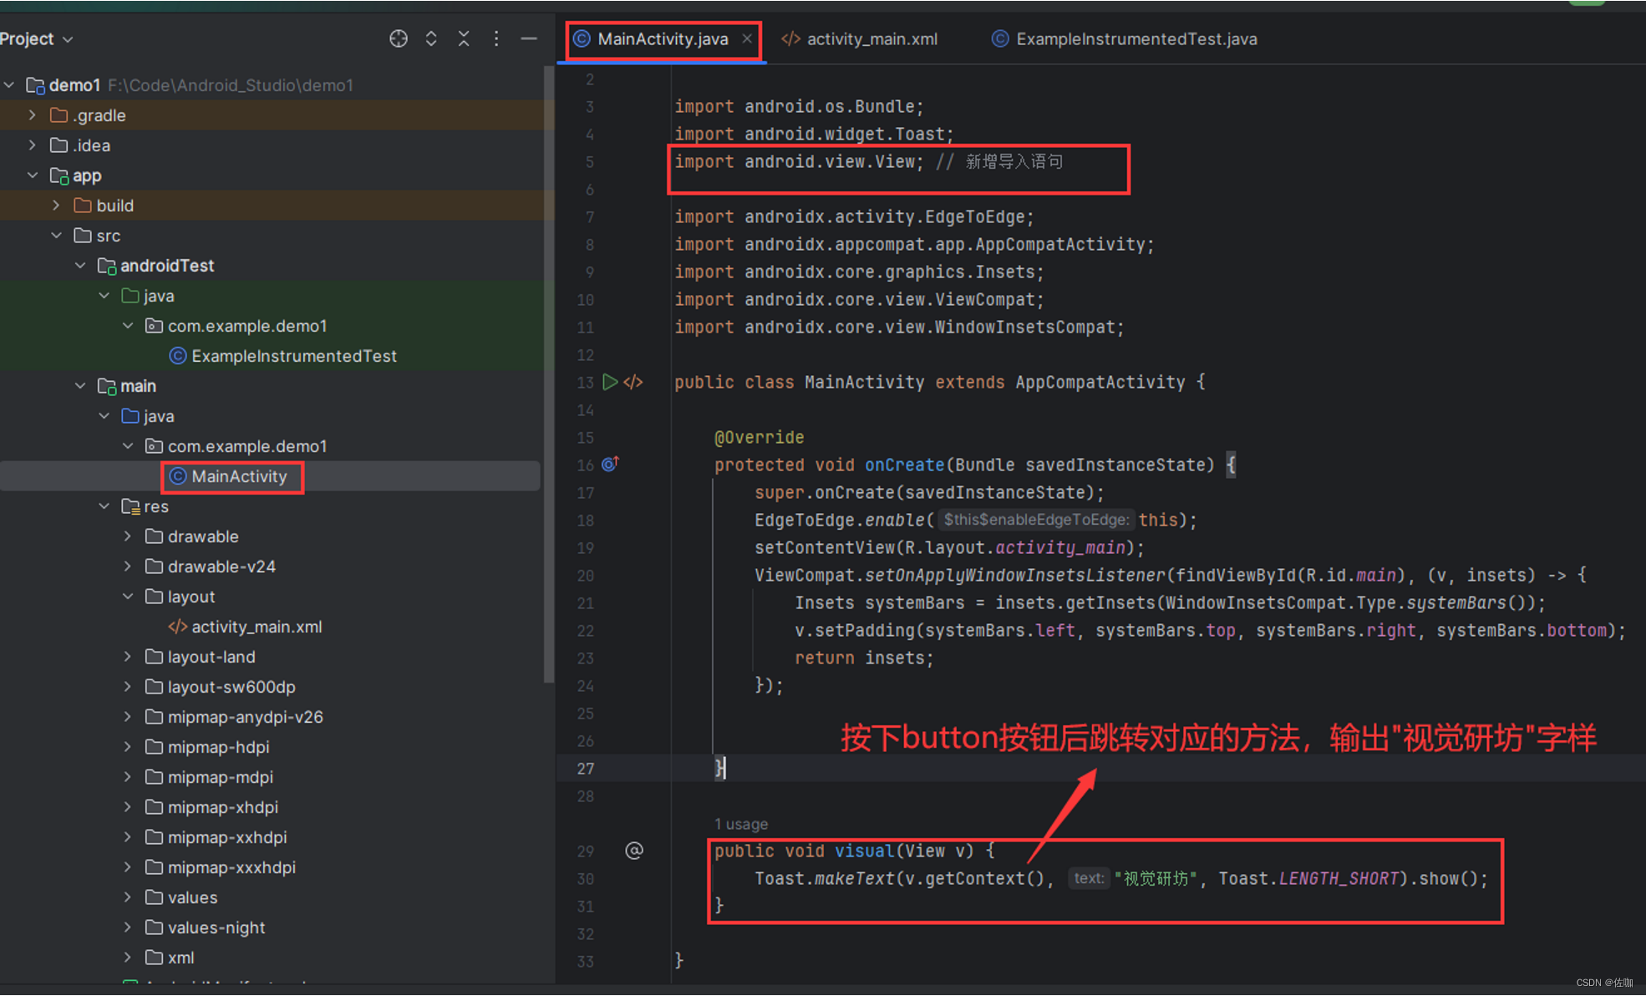Open the Project panel options menu (three dots)
The width and height of the screenshot is (1646, 996).
click(496, 38)
